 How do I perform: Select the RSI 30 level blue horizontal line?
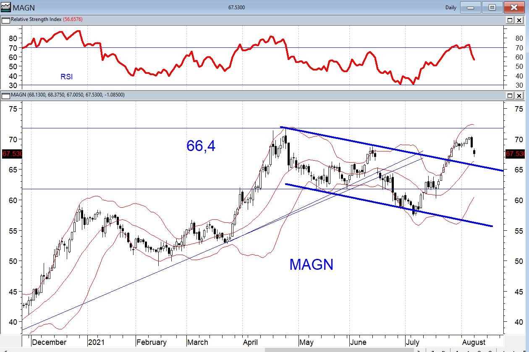coord(262,85)
